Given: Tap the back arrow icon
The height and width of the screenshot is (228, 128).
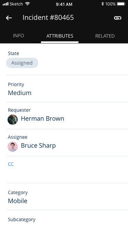Looking at the screenshot, I should pos(9,18).
